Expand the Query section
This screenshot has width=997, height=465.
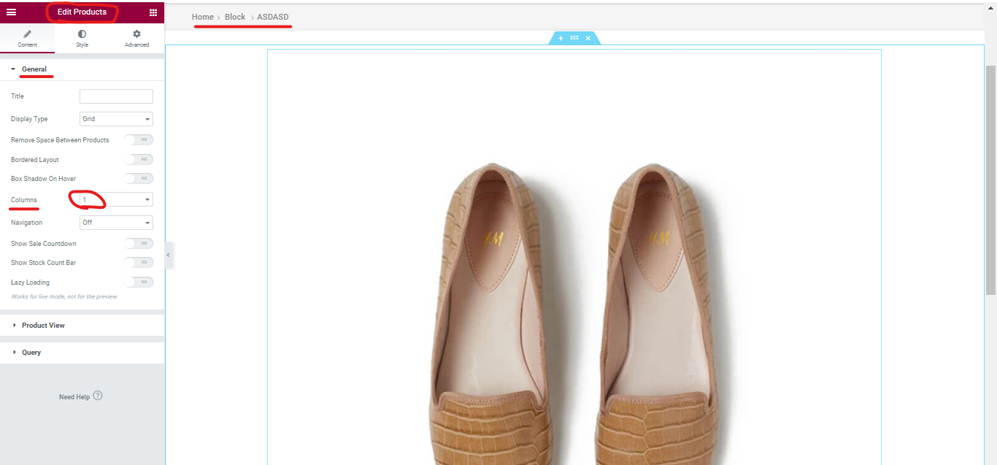point(82,353)
